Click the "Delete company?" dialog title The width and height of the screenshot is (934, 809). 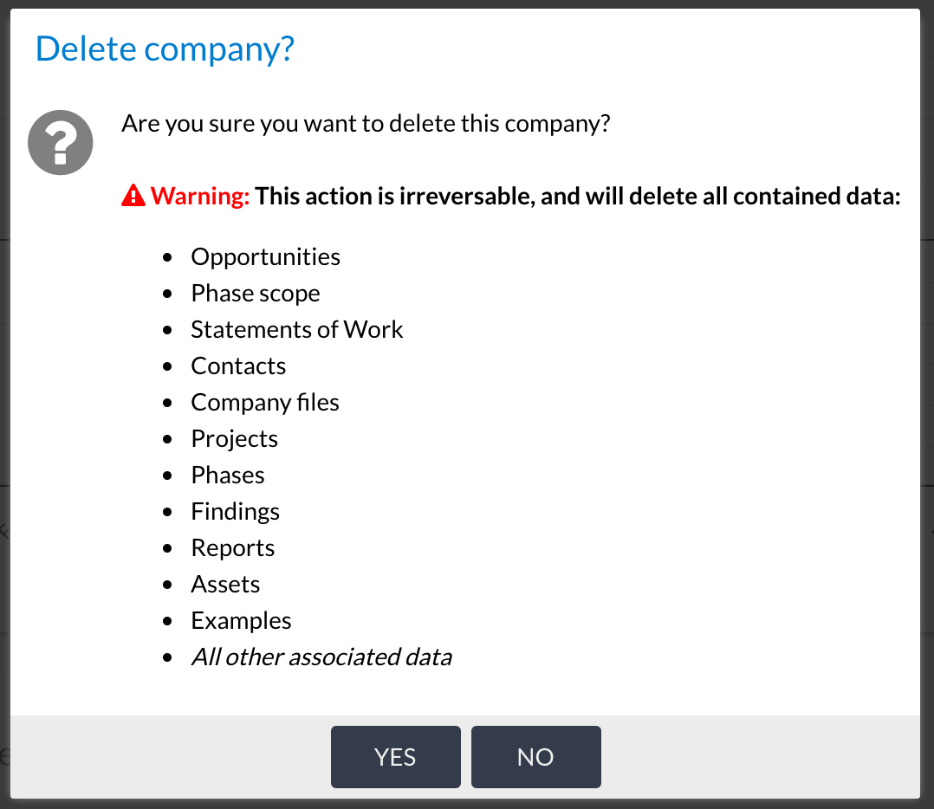[165, 49]
